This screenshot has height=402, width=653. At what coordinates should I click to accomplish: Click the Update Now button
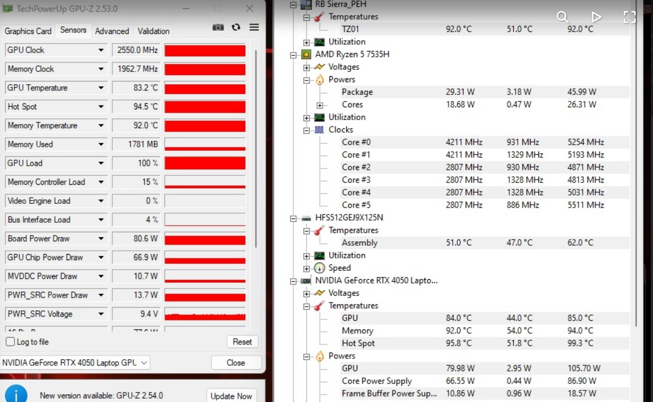click(x=231, y=396)
